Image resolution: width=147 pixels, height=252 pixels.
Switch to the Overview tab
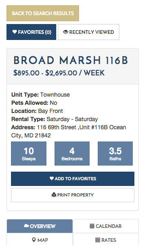[x=39, y=226]
